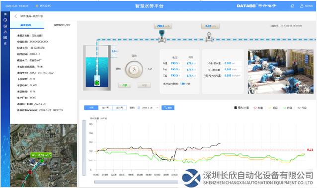The image size is (317, 188).
Task: Toggle the yellow day-before-yesterday legend series
Action: tap(273, 108)
